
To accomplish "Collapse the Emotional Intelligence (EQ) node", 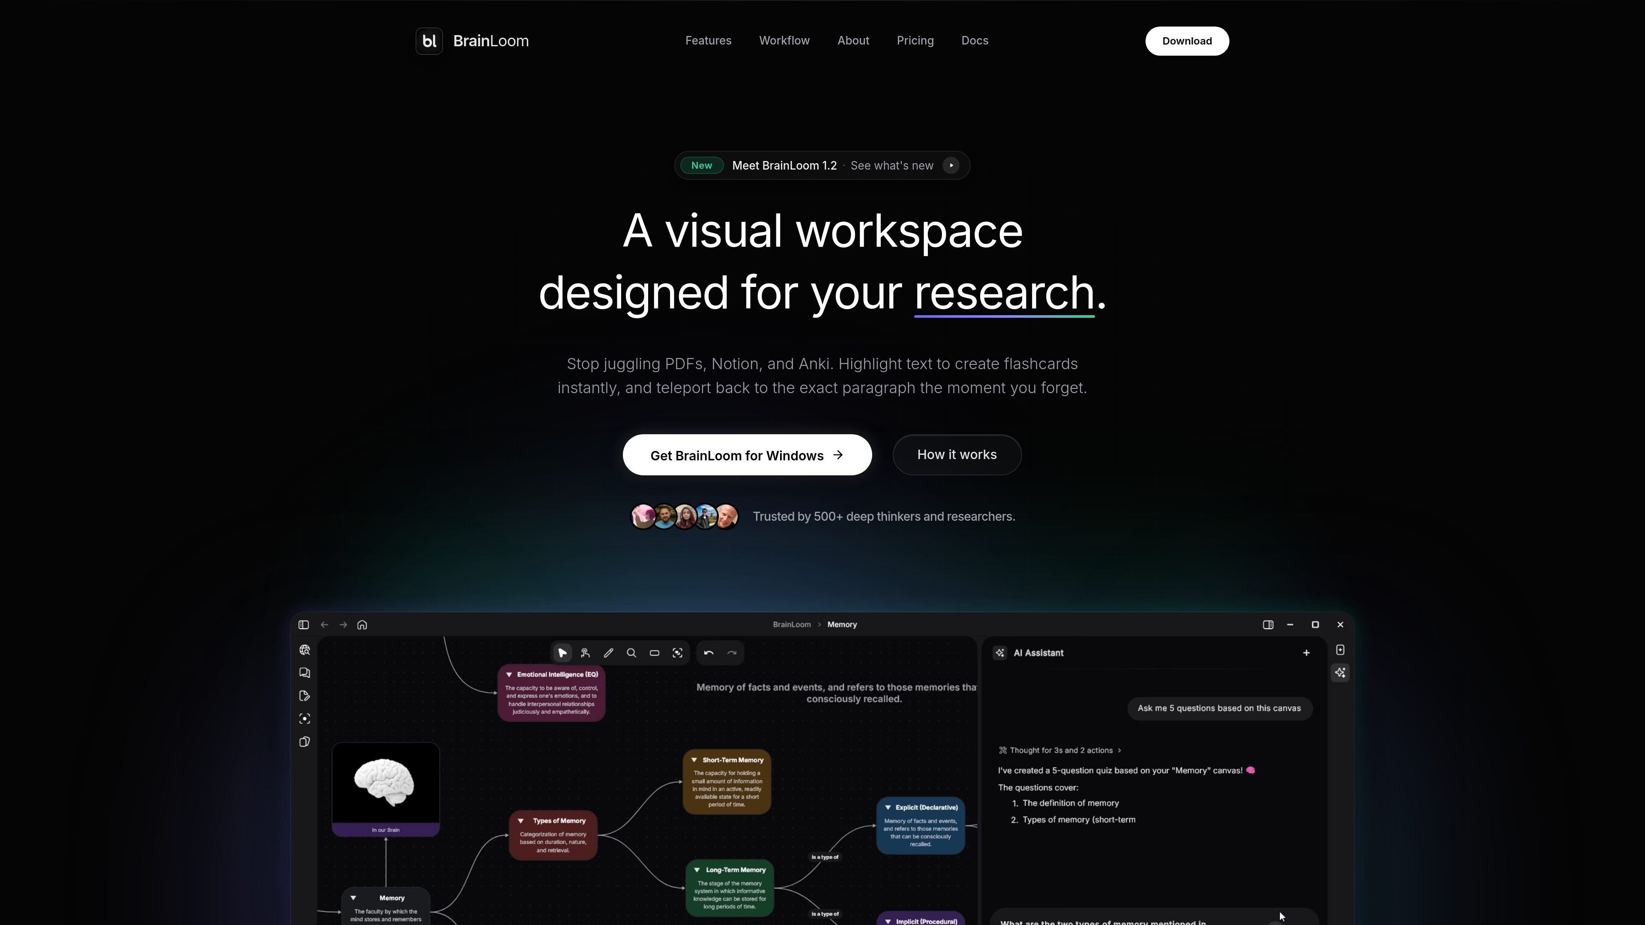I will pos(509,675).
